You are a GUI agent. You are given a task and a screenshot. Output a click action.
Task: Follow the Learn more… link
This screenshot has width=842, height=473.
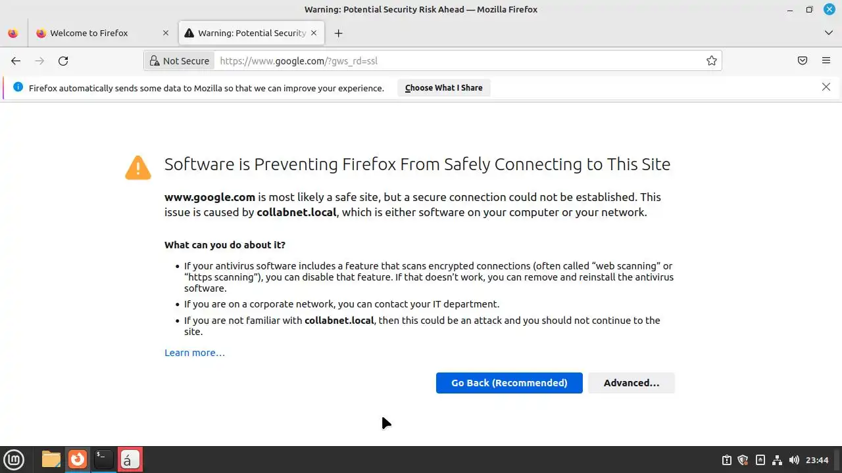[195, 353]
